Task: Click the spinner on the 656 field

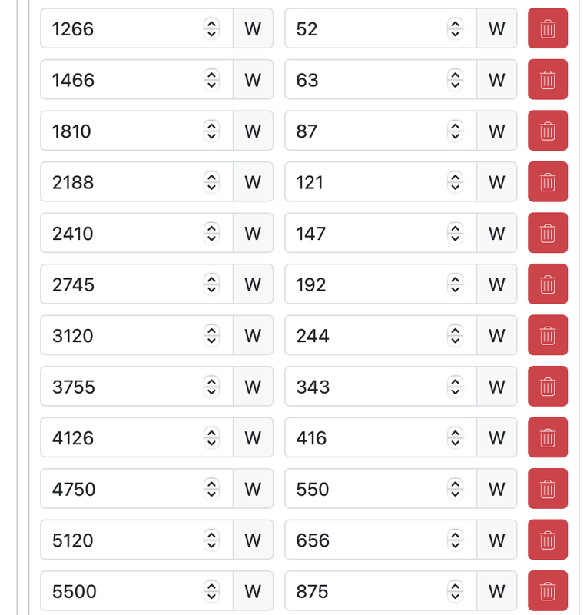Action: [456, 540]
